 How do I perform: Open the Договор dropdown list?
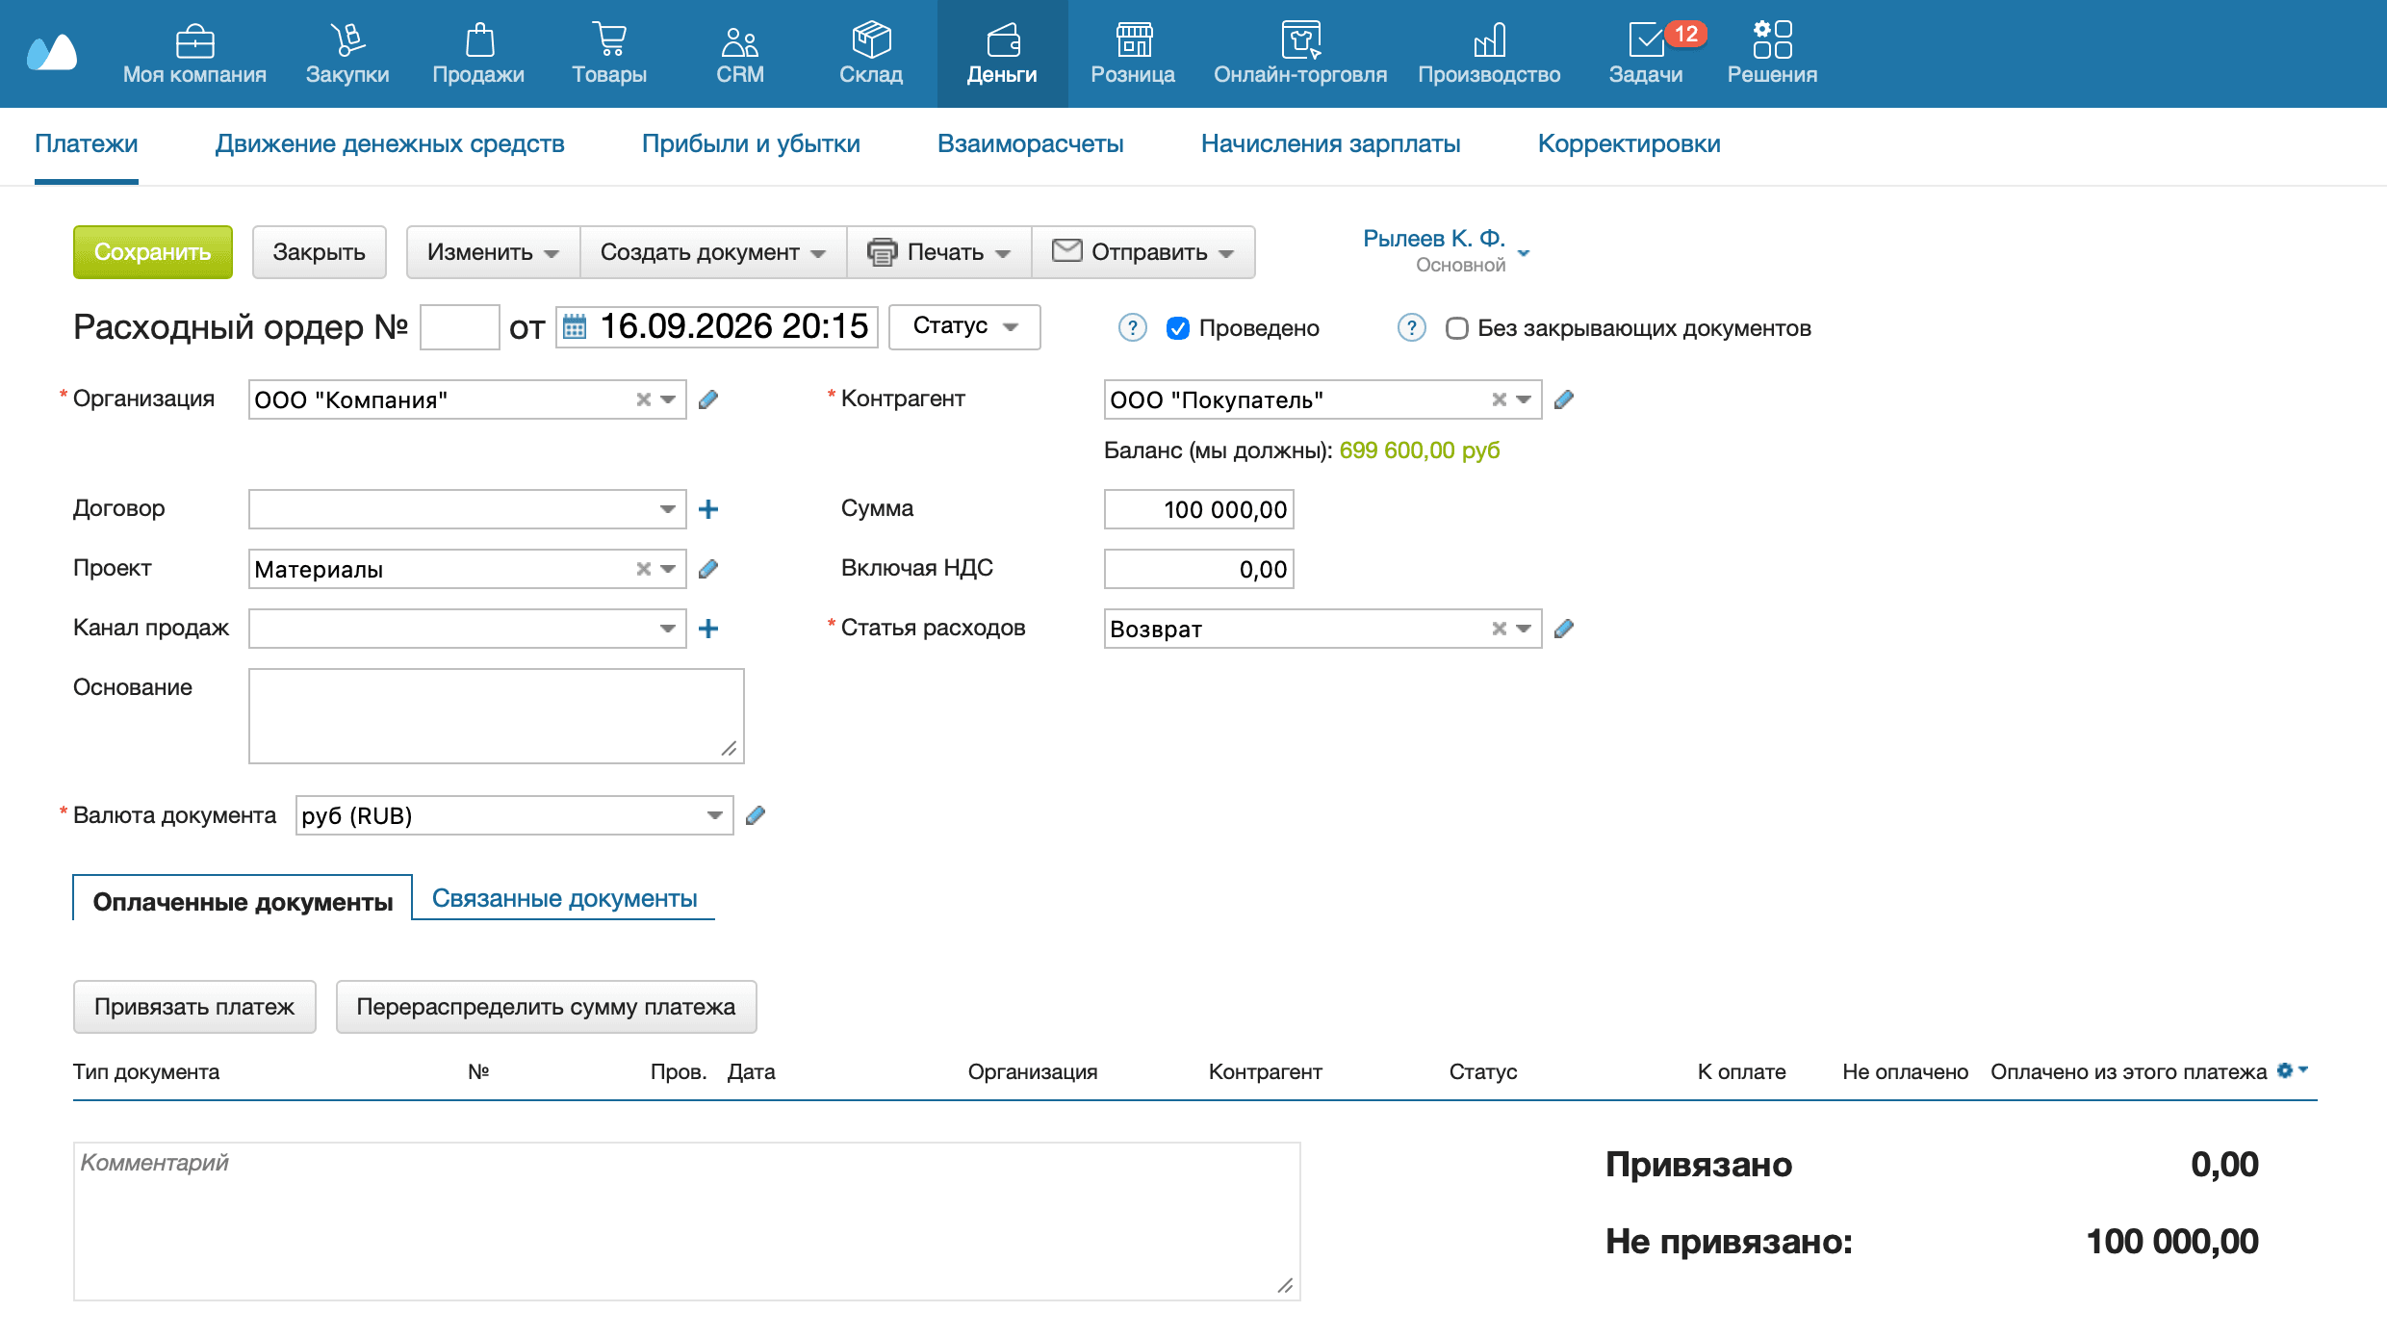click(668, 509)
